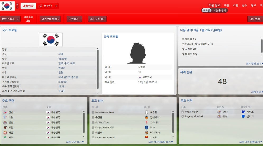Open the 스카우트 배정 dropdown
The width and height of the screenshot is (263, 146).
click(50, 19)
